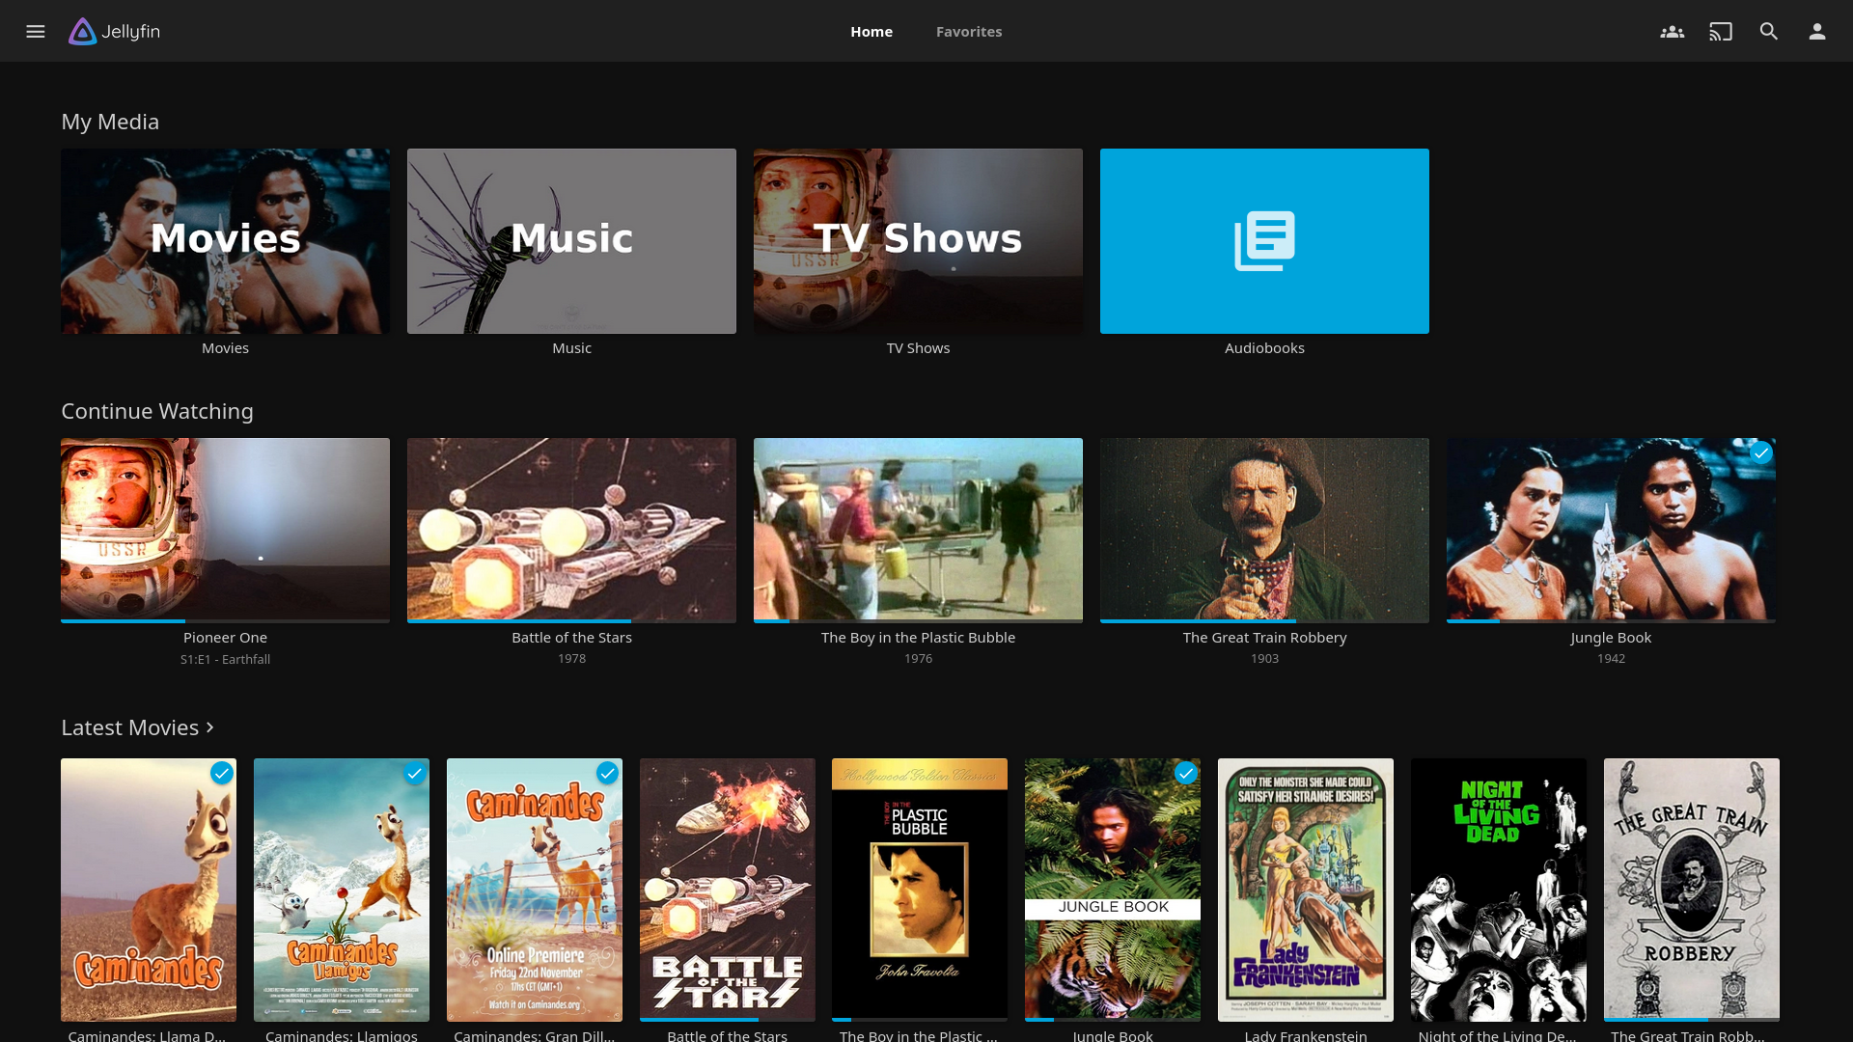
Task: Toggle watched checkmark on Caminandes Llamigos
Action: point(414,772)
